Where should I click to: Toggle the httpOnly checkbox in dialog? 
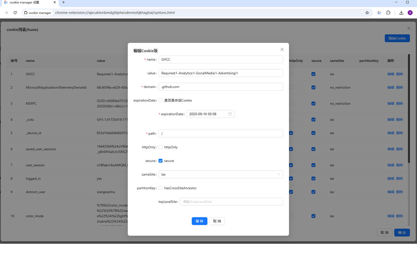[161, 147]
